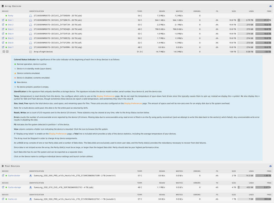Screen dimensions: 274x203
Task: Open the Disk 5 device link
Action: pos(11,38)
